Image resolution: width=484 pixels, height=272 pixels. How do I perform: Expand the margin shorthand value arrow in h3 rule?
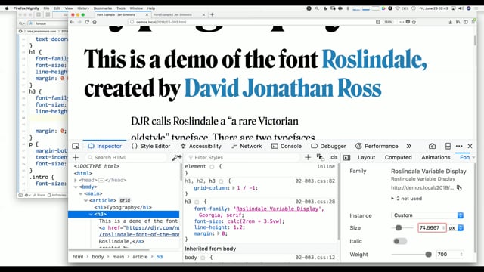(219, 233)
